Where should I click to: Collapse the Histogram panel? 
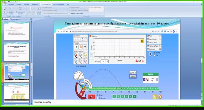[x=90, y=36]
